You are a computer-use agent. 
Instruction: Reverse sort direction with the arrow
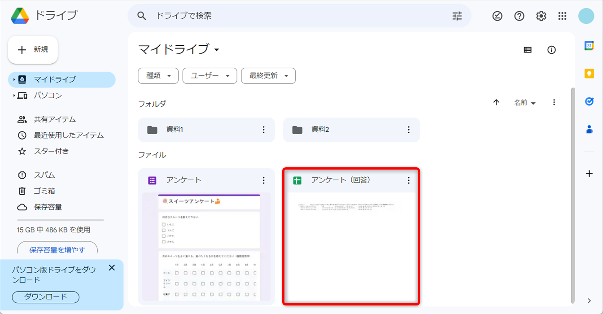pos(496,102)
